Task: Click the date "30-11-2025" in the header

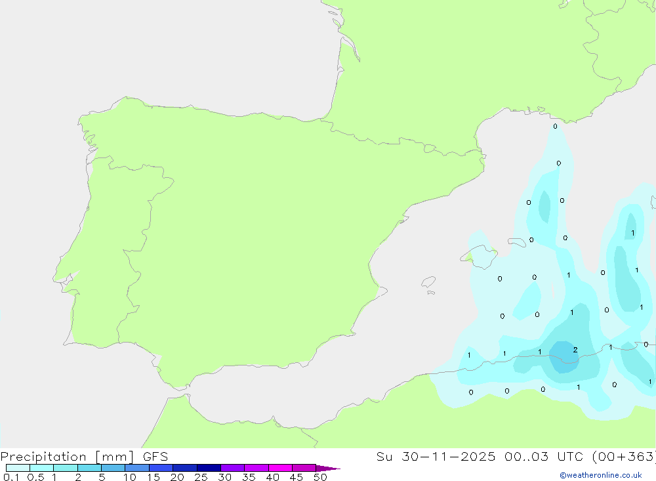Action: [449, 456]
